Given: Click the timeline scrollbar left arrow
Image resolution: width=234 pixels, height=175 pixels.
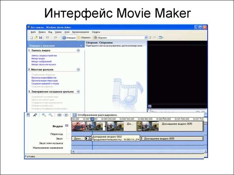Looking at the screenshot, I should click(x=73, y=151).
